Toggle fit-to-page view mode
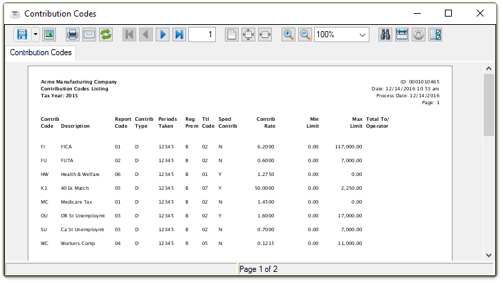Screen dimensions: 503x283 [x=248, y=35]
